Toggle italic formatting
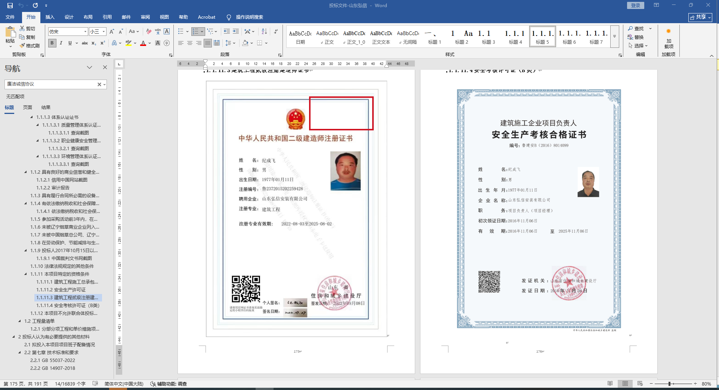The width and height of the screenshot is (719, 390). [61, 43]
